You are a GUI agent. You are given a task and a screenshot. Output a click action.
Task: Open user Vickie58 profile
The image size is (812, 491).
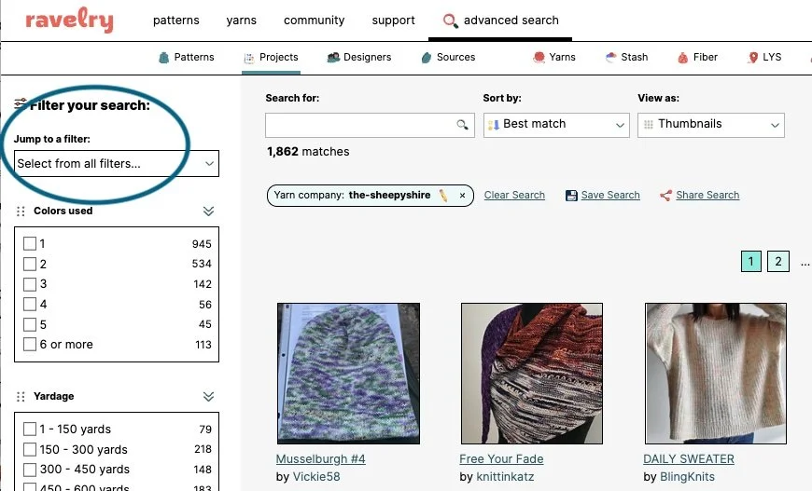[316, 476]
